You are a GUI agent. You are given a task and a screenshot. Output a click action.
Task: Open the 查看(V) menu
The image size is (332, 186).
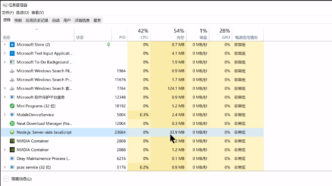[x=37, y=13]
